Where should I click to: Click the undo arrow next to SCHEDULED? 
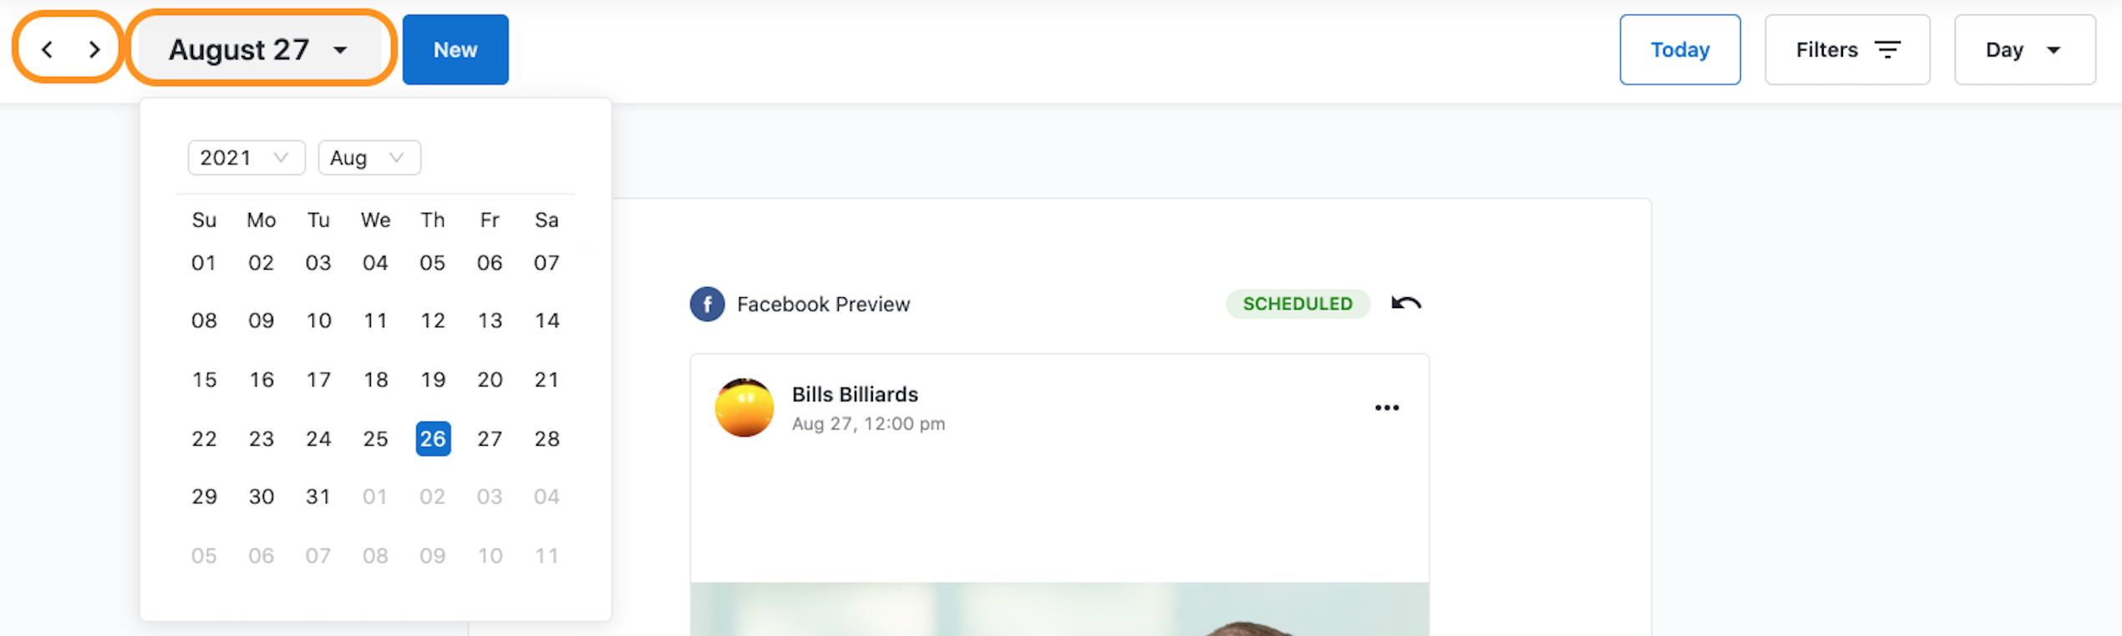pyautogui.click(x=1406, y=303)
